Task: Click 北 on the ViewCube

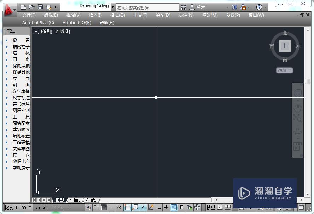Action: tap(285, 33)
